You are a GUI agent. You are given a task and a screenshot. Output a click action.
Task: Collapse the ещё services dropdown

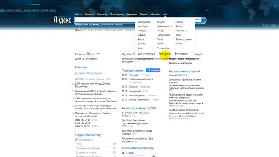165,14
